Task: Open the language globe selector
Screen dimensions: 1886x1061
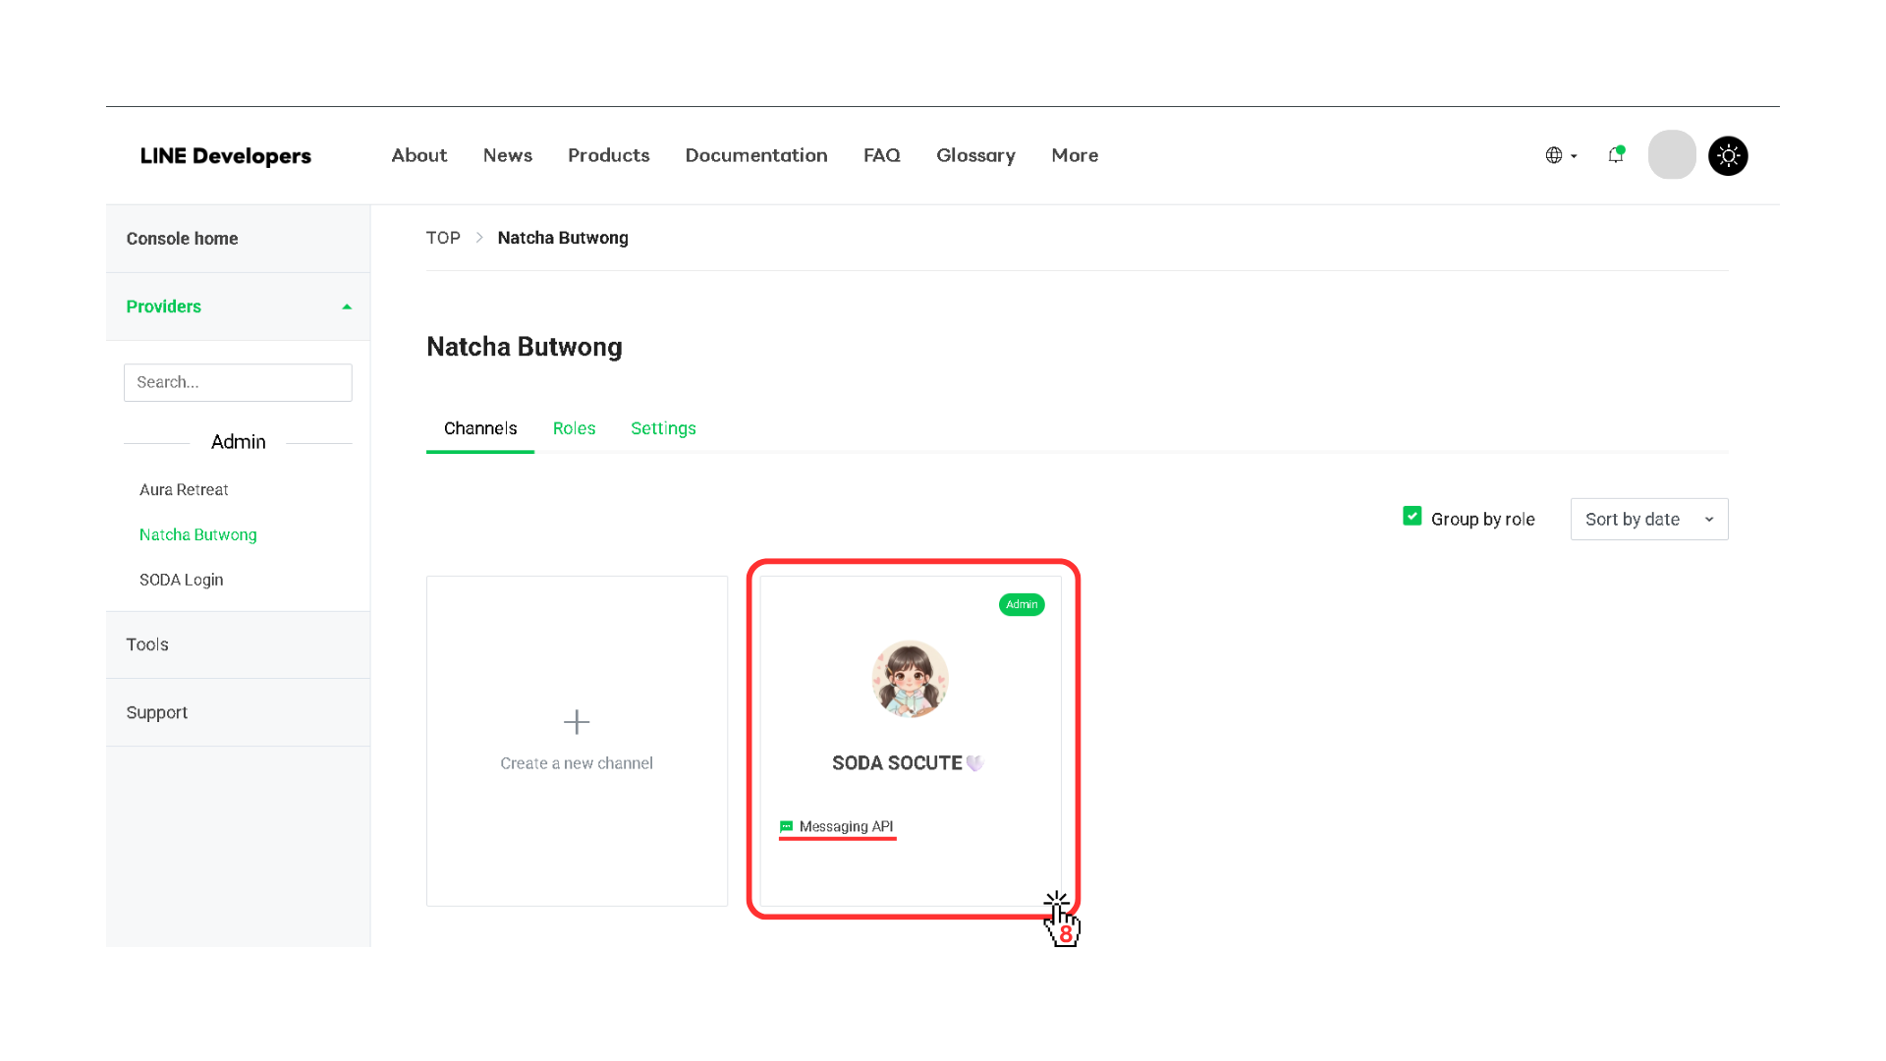Action: (1561, 155)
